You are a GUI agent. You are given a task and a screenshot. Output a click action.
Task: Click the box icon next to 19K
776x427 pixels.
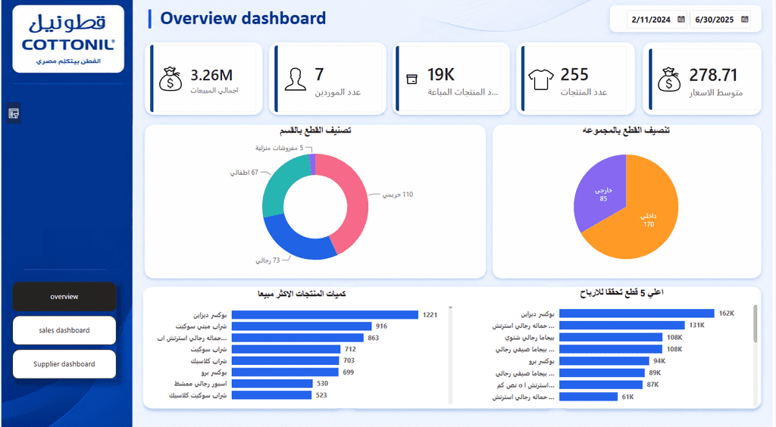(411, 79)
